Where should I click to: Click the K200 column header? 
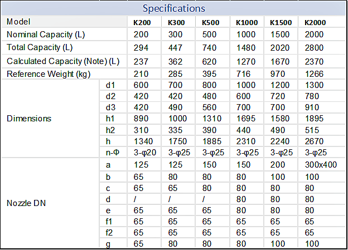(x=142, y=23)
